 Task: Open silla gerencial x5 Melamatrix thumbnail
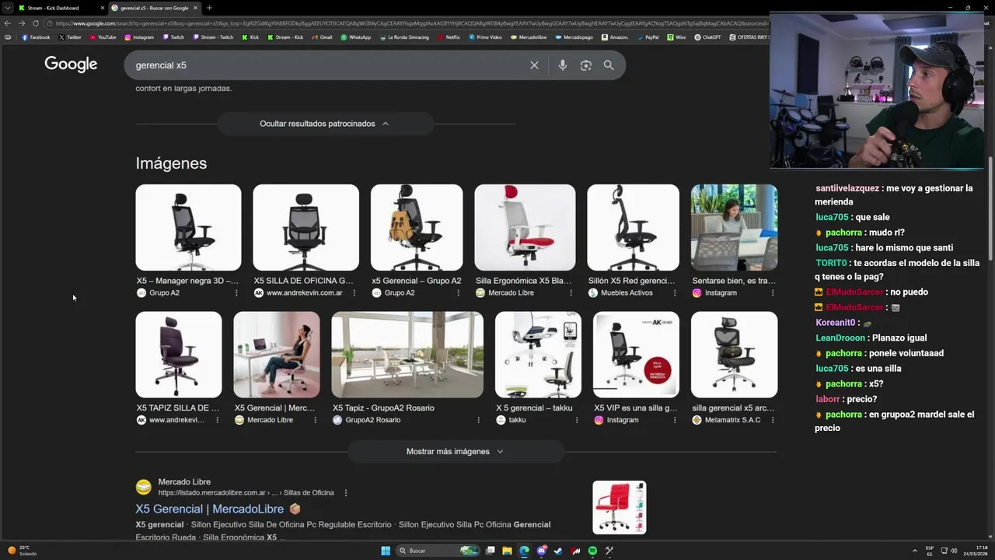tap(734, 355)
